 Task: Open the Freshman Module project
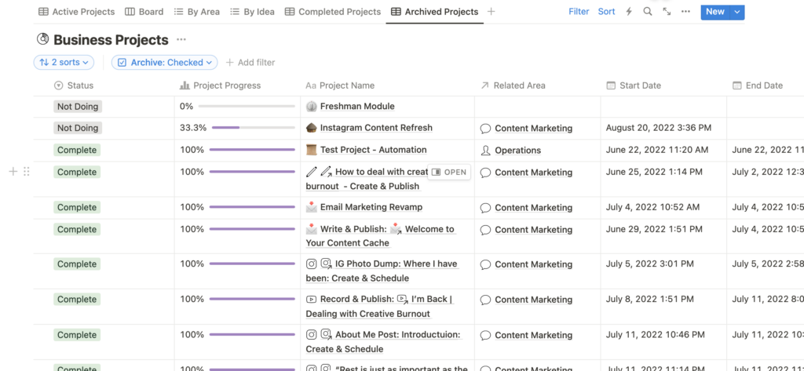tap(357, 107)
